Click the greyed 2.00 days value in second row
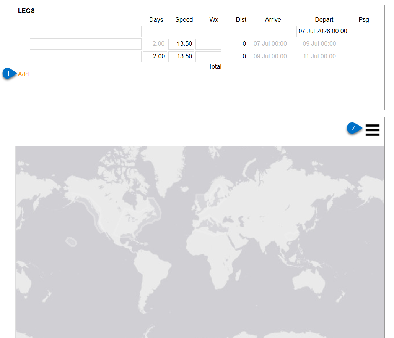 point(158,43)
